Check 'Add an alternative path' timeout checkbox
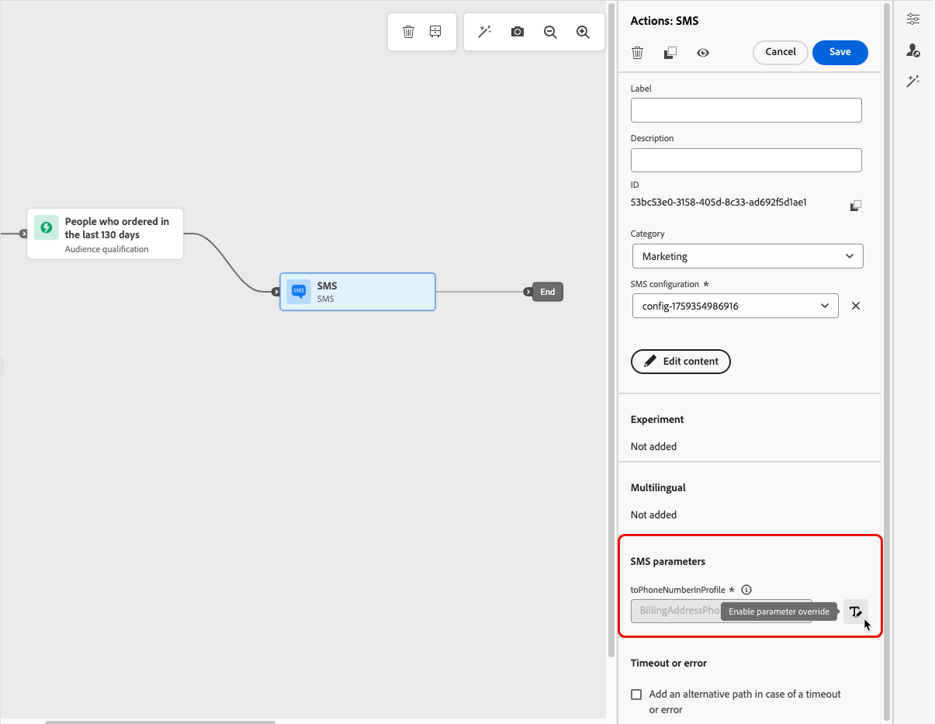This screenshot has width=935, height=724. click(636, 695)
